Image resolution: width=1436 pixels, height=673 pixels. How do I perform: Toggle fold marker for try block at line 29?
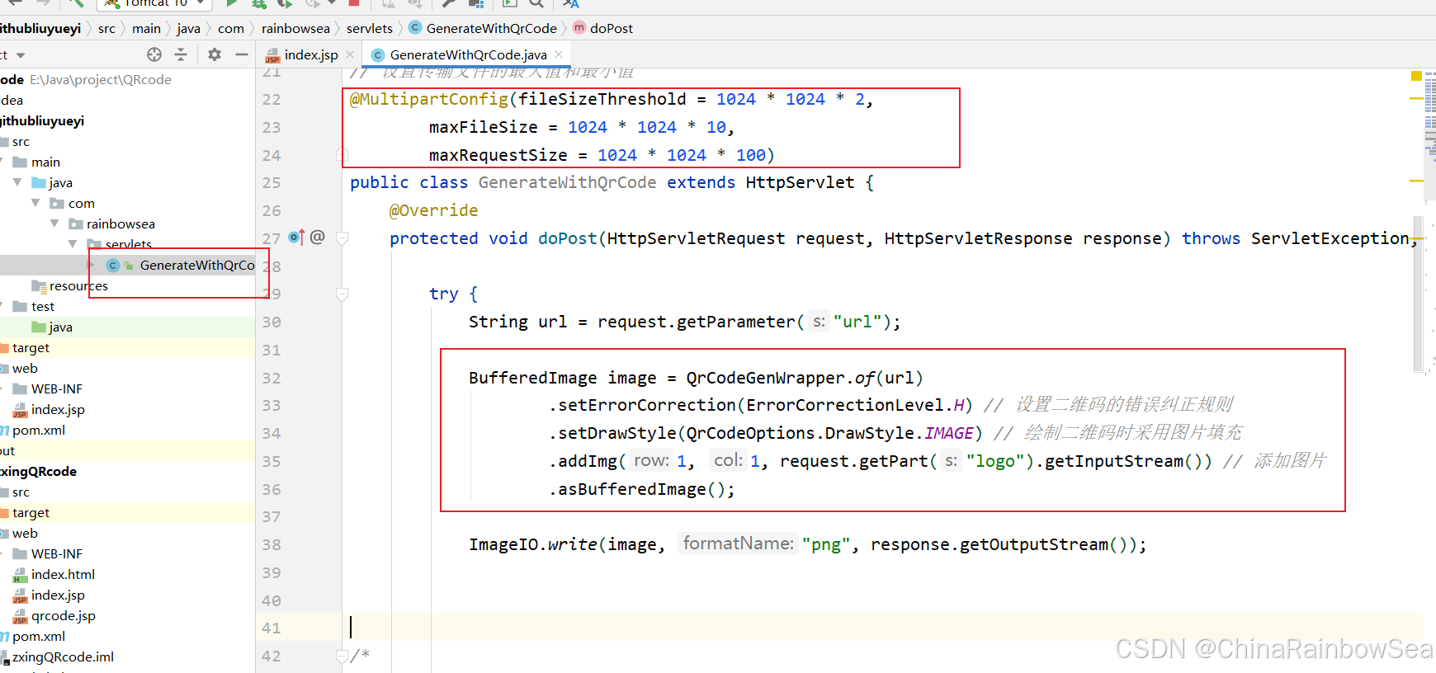point(342,294)
